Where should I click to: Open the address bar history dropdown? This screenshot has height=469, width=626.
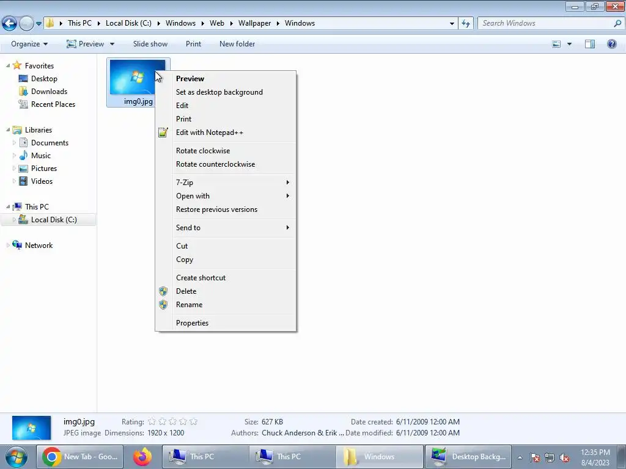pos(452,24)
